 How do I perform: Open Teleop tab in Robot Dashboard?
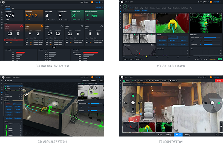tap(169, 8)
